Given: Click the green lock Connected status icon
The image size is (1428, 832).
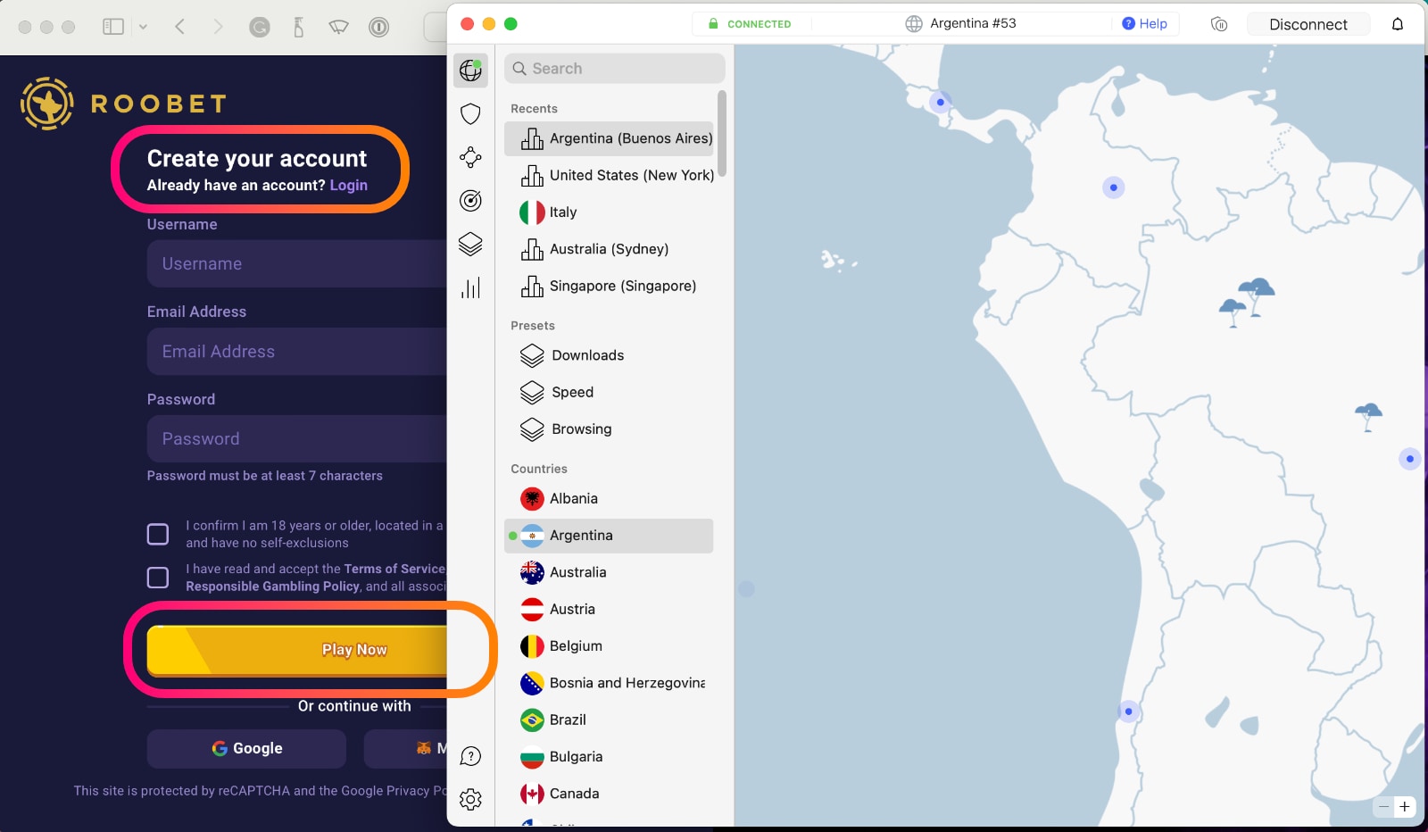Looking at the screenshot, I should 713,24.
